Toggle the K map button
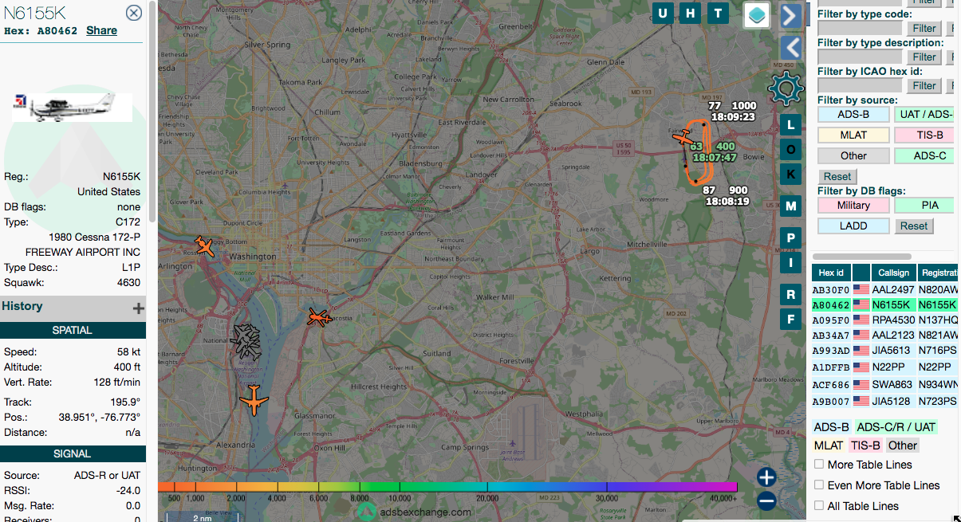 click(x=790, y=174)
